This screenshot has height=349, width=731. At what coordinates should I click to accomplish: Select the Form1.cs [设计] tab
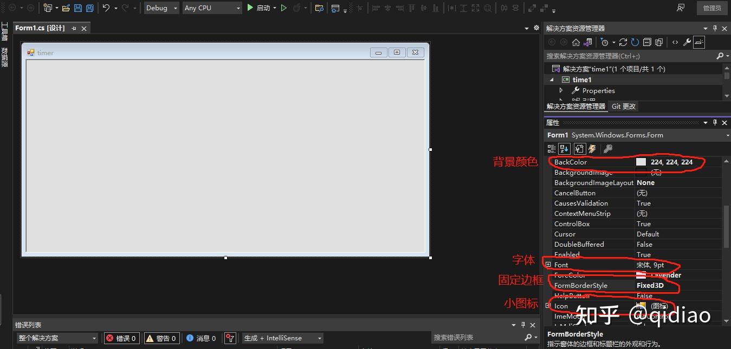point(40,28)
